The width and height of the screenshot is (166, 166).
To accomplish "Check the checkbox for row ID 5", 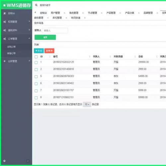I will [x=36, y=77].
